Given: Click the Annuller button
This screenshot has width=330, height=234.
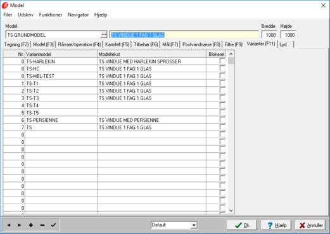Looking at the screenshot, I should coord(310,225).
